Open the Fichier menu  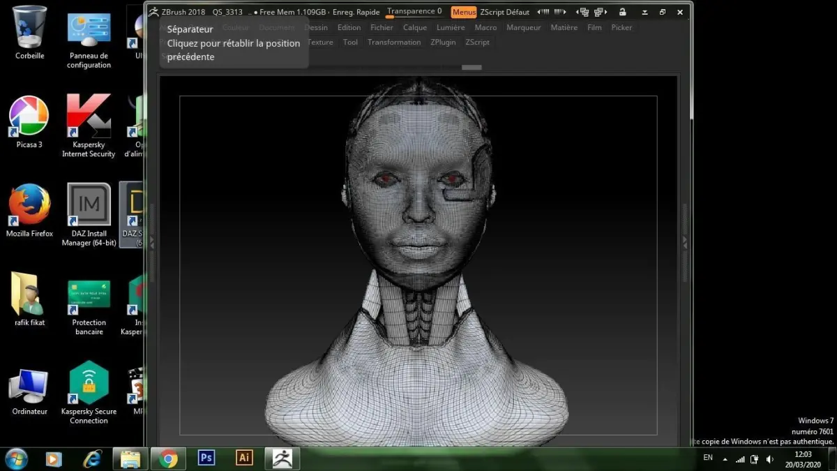click(x=382, y=28)
